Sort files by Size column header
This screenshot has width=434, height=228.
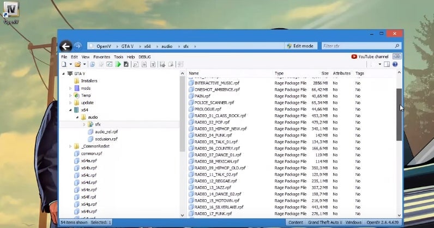coord(325,73)
